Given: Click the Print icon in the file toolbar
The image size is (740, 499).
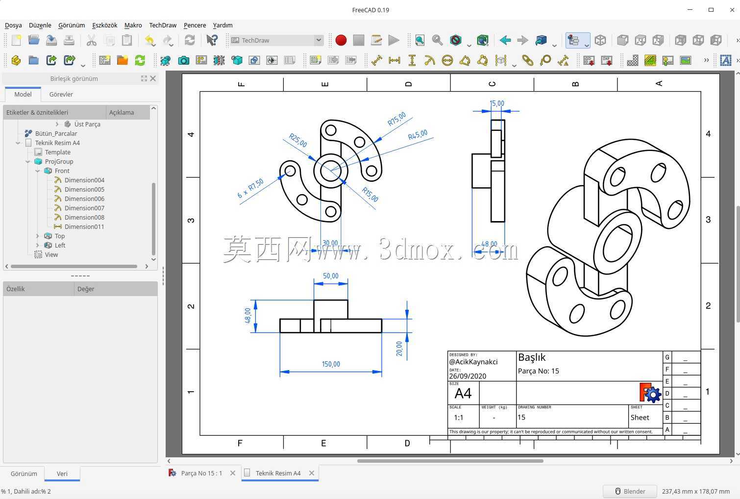Looking at the screenshot, I should coord(69,40).
